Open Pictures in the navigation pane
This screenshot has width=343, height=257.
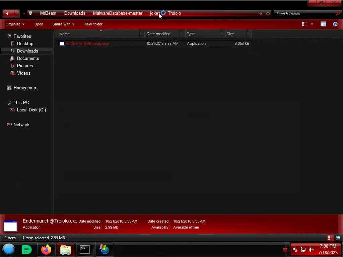click(25, 66)
